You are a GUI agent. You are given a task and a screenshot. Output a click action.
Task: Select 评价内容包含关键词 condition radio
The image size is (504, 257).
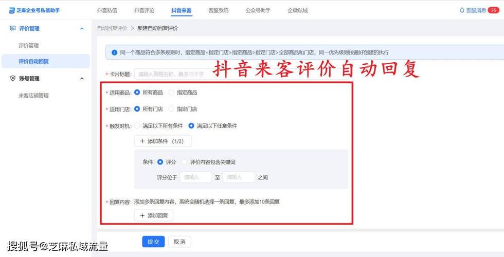pos(184,162)
